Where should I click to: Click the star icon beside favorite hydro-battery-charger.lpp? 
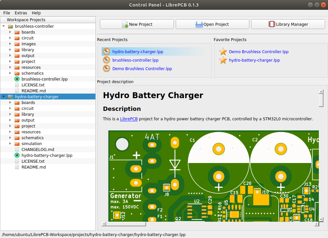pos(223,60)
